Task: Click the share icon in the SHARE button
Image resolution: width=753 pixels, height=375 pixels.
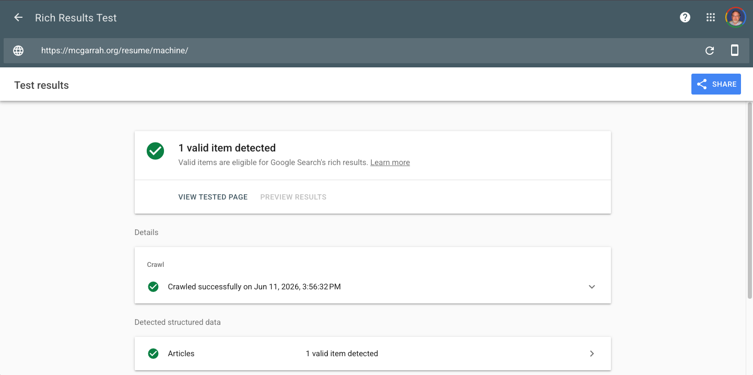Action: [702, 84]
